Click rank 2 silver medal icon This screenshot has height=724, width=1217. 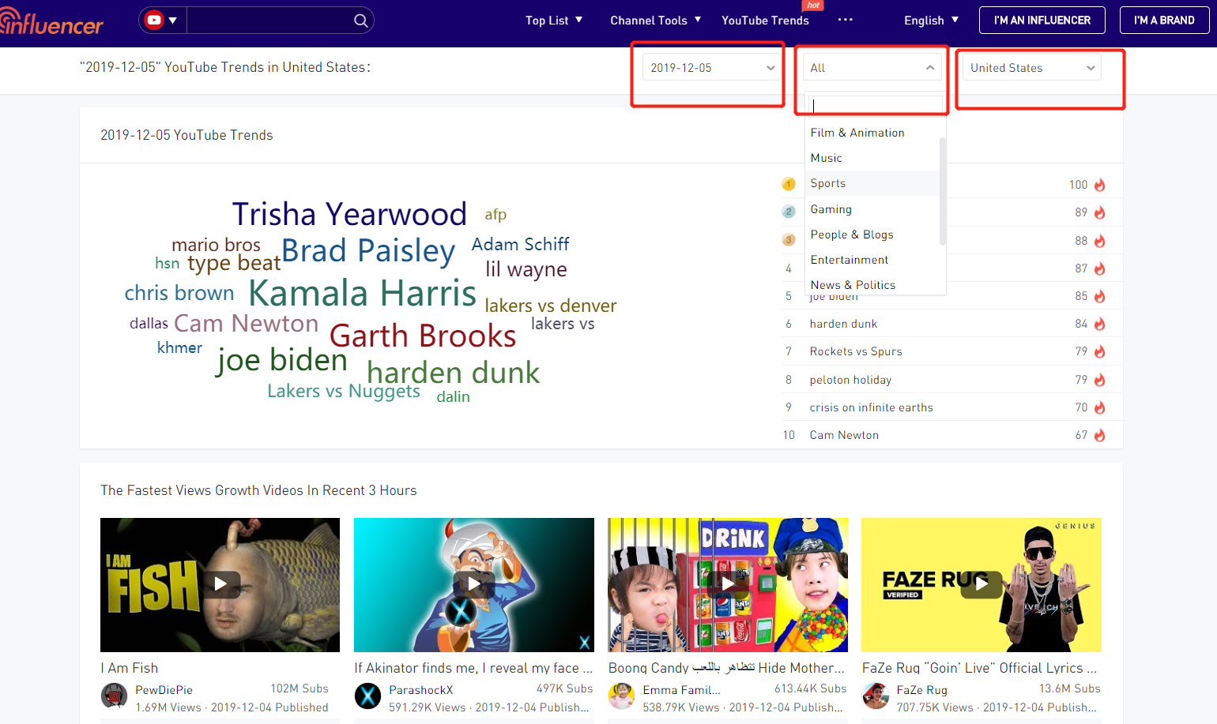pyautogui.click(x=789, y=212)
